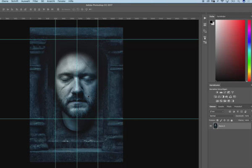Add an Exposure adjustment layer
Viewport: 252px width, 168px height.
point(229,92)
